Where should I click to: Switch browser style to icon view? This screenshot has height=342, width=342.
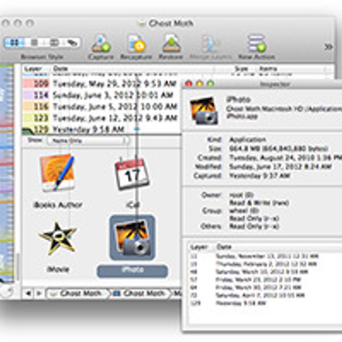15,43
